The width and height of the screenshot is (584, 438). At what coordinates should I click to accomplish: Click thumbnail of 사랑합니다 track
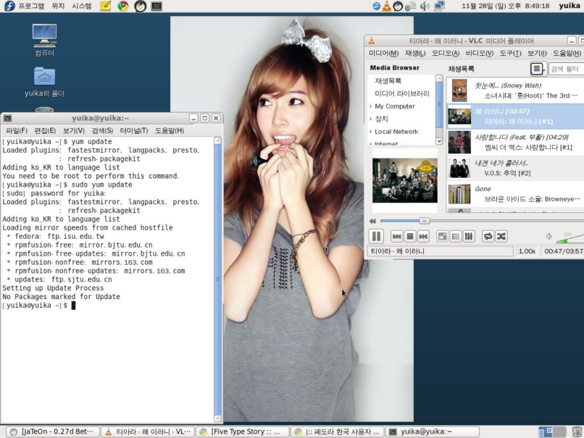pos(459,142)
